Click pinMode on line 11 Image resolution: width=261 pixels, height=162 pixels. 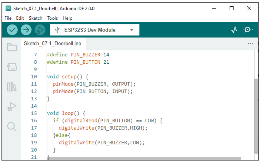[x=63, y=84]
